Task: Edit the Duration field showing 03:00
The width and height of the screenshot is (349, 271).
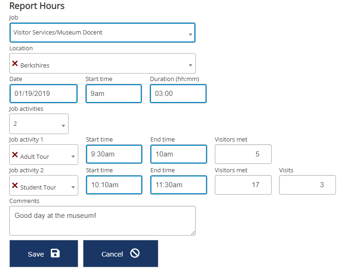Action: (178, 94)
